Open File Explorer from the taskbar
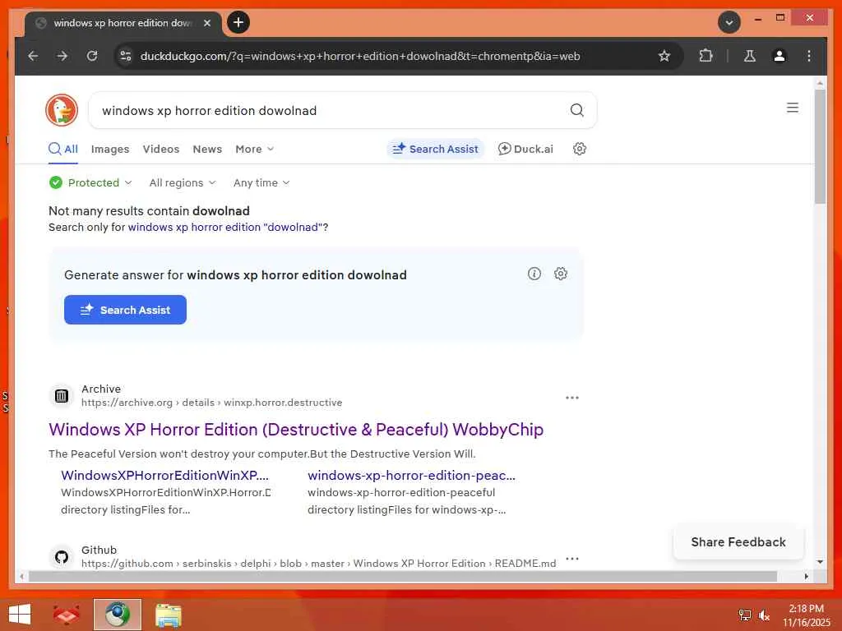Image resolution: width=842 pixels, height=631 pixels. click(x=168, y=615)
